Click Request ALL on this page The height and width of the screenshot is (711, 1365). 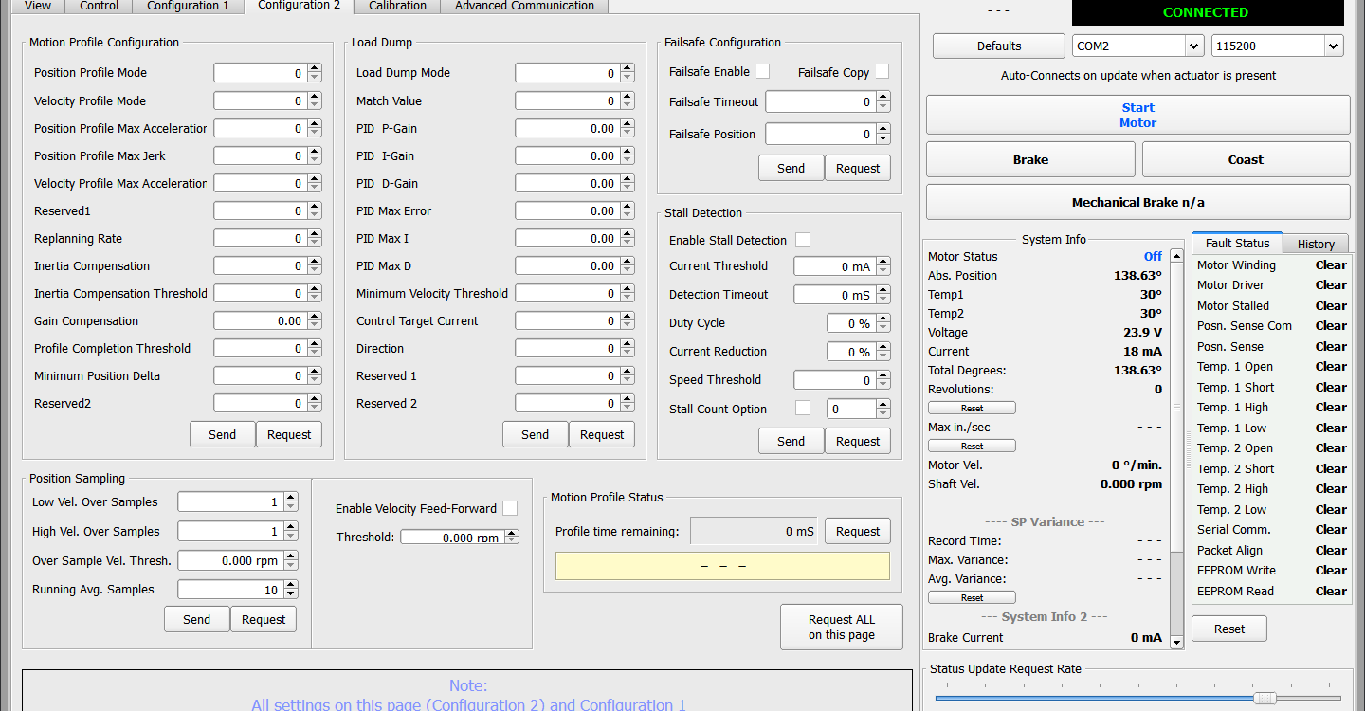click(842, 628)
